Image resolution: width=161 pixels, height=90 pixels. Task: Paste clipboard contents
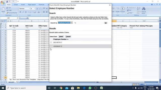click(3, 10)
